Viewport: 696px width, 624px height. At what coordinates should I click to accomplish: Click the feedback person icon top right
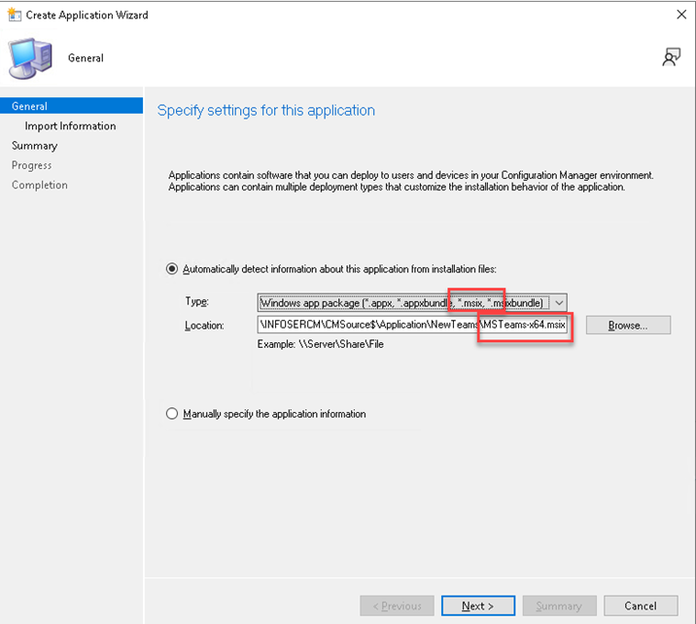point(671,57)
